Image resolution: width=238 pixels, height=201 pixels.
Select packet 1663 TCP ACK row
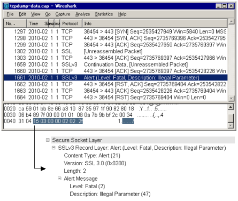click(x=116, y=91)
